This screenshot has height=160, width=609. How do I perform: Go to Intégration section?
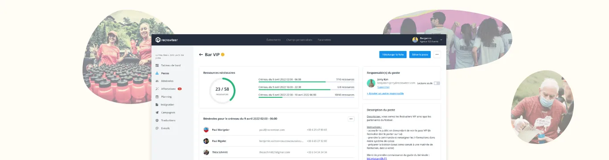pyautogui.click(x=168, y=104)
